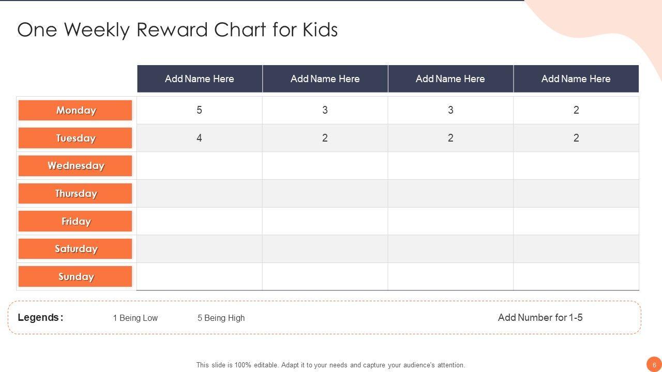Viewport: 662px width, 372px height.
Task: Click the editable slide footer note
Action: coord(330,365)
